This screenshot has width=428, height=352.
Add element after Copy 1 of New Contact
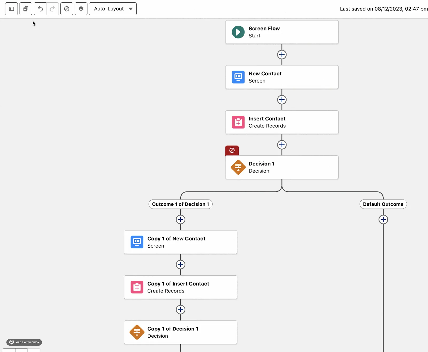click(181, 265)
